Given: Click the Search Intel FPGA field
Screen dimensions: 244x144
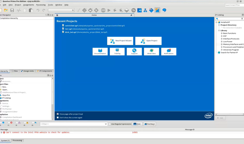Looking at the screenshot, I should point(234,5).
